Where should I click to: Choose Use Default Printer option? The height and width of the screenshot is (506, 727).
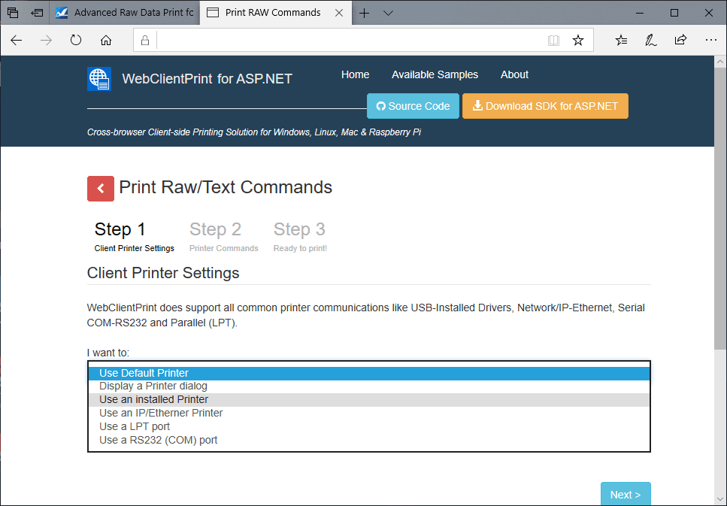pos(369,374)
